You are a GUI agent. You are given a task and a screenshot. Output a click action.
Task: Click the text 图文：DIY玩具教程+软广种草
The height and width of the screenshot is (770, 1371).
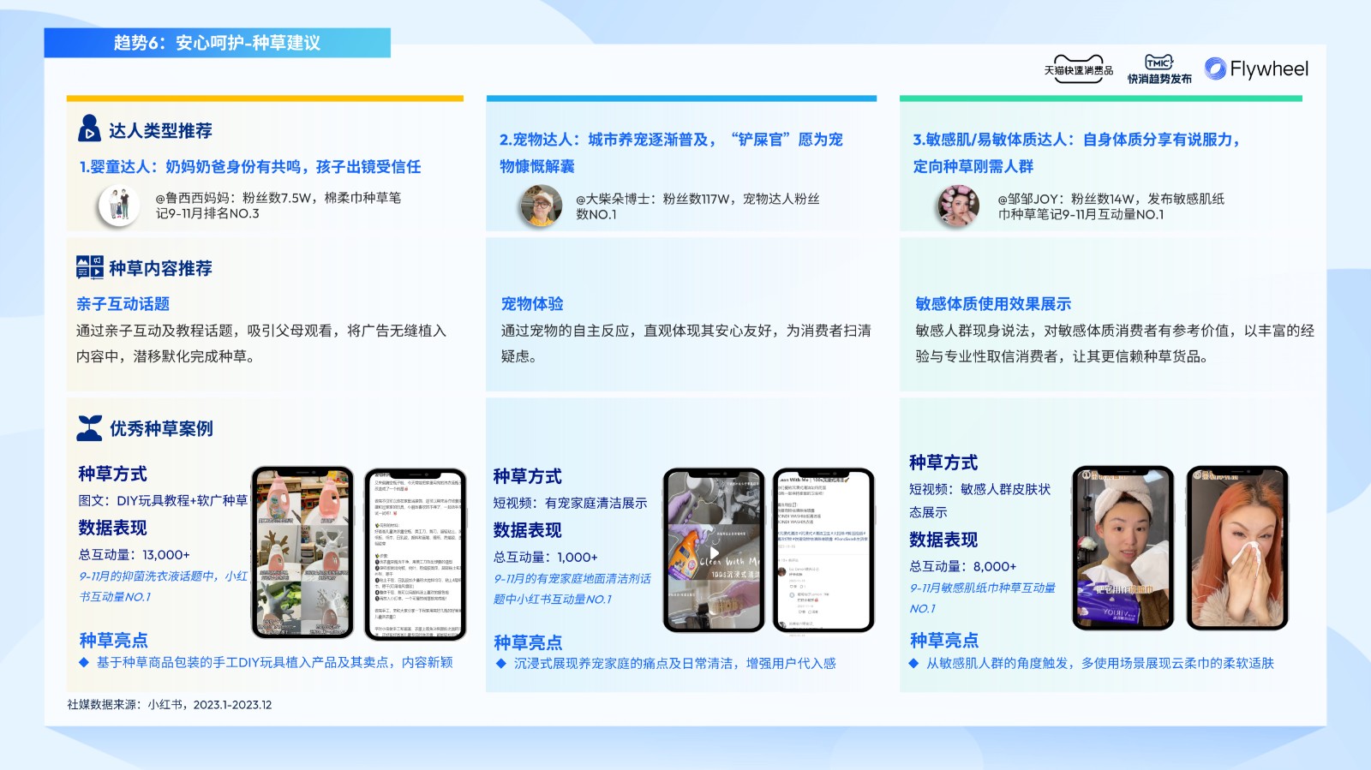point(163,500)
